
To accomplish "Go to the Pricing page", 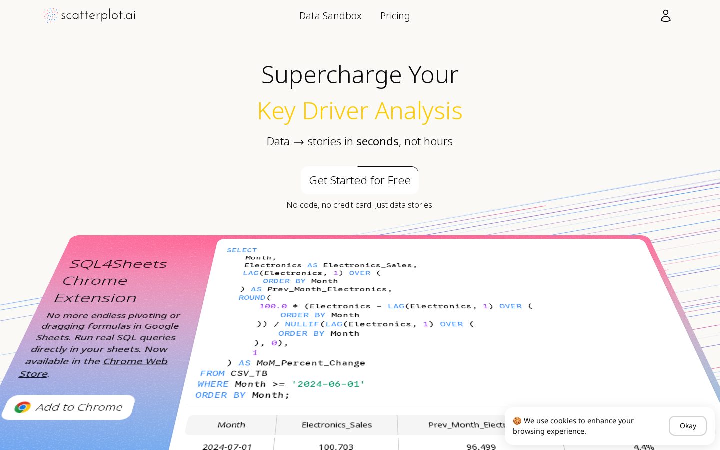I will point(395,16).
